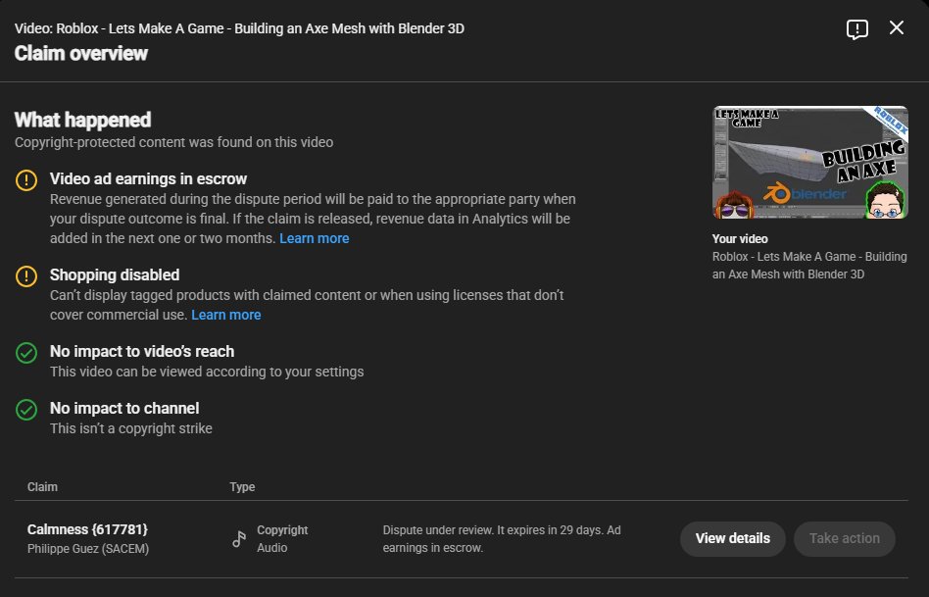Click No impact to video's reach heading

142,352
